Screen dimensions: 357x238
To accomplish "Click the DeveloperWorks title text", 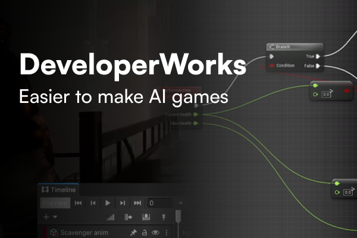I will 133,65.
